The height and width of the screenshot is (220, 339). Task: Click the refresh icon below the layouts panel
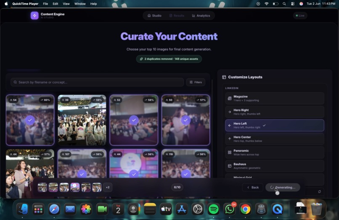pyautogui.click(x=319, y=192)
